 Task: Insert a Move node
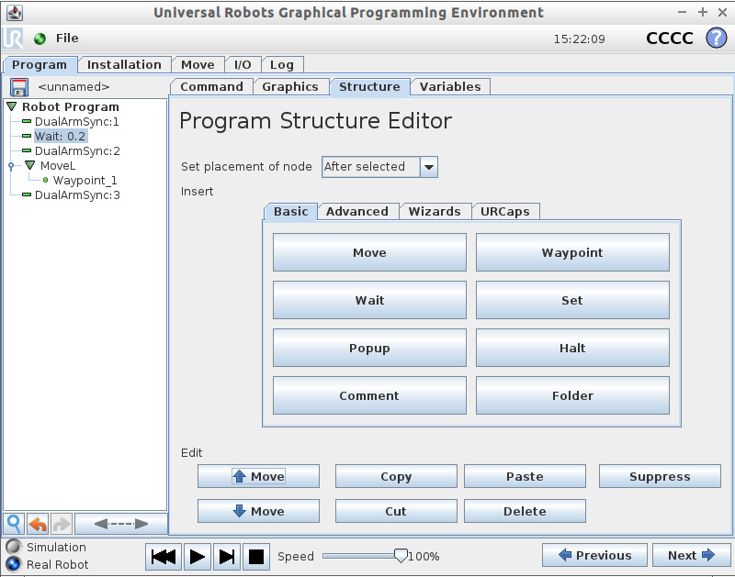point(369,252)
